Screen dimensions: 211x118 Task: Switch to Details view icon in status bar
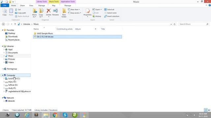pos(206,110)
